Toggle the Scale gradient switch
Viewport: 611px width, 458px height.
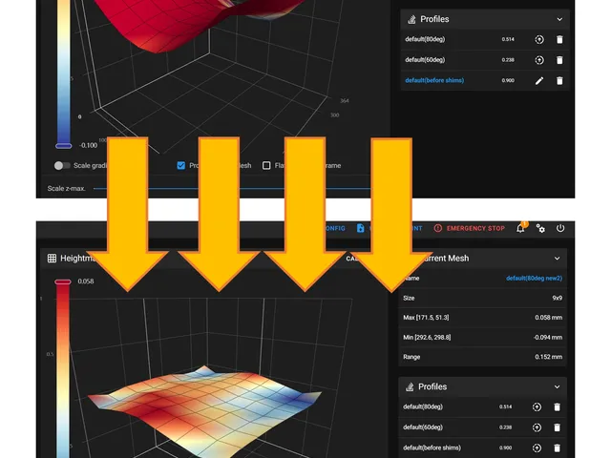click(62, 165)
